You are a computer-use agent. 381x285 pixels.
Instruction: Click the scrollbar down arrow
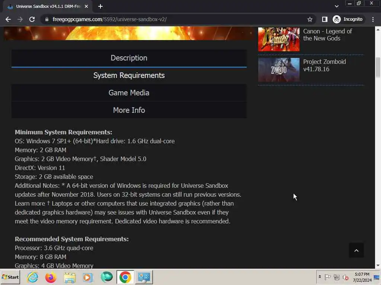click(x=378, y=265)
